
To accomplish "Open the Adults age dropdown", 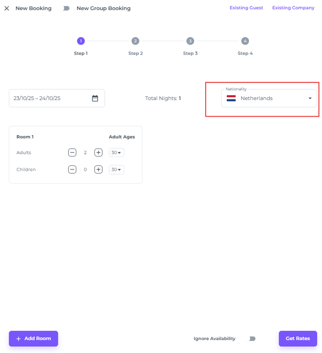I will (x=116, y=152).
